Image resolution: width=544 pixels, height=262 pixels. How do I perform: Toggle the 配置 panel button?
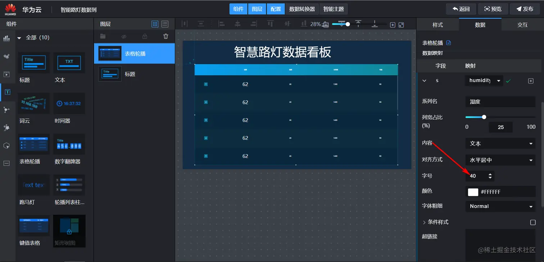[276, 9]
